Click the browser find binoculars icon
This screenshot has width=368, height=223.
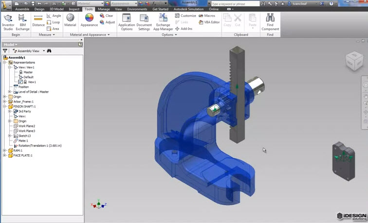point(49,51)
